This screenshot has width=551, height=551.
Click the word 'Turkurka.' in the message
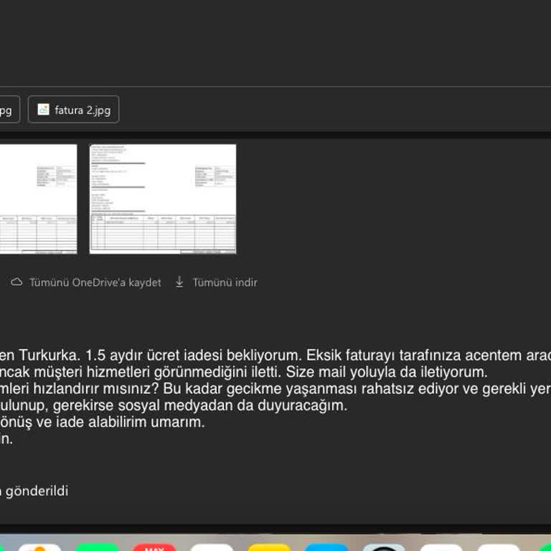[50, 355]
